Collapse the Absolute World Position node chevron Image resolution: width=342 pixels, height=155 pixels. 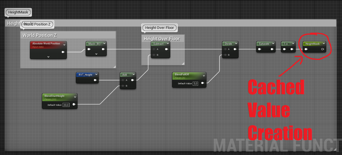pos(64,45)
